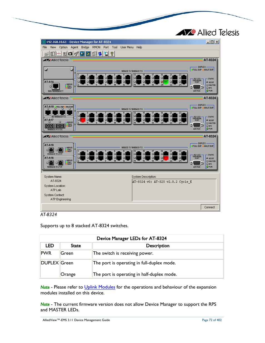Image resolution: width=265 pixels, height=343 pixels.
Task: Open the Tool menu
Action: pos(115,47)
